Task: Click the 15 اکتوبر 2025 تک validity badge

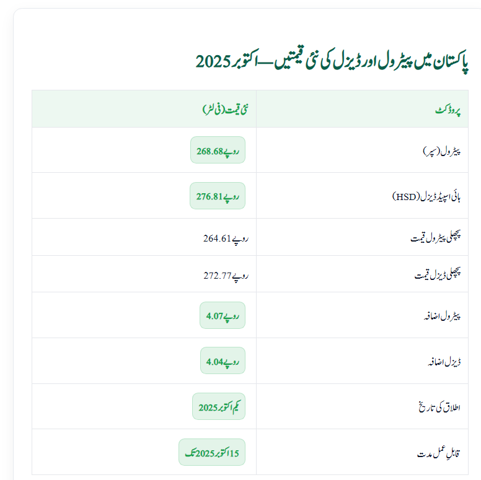Action: click(211, 452)
